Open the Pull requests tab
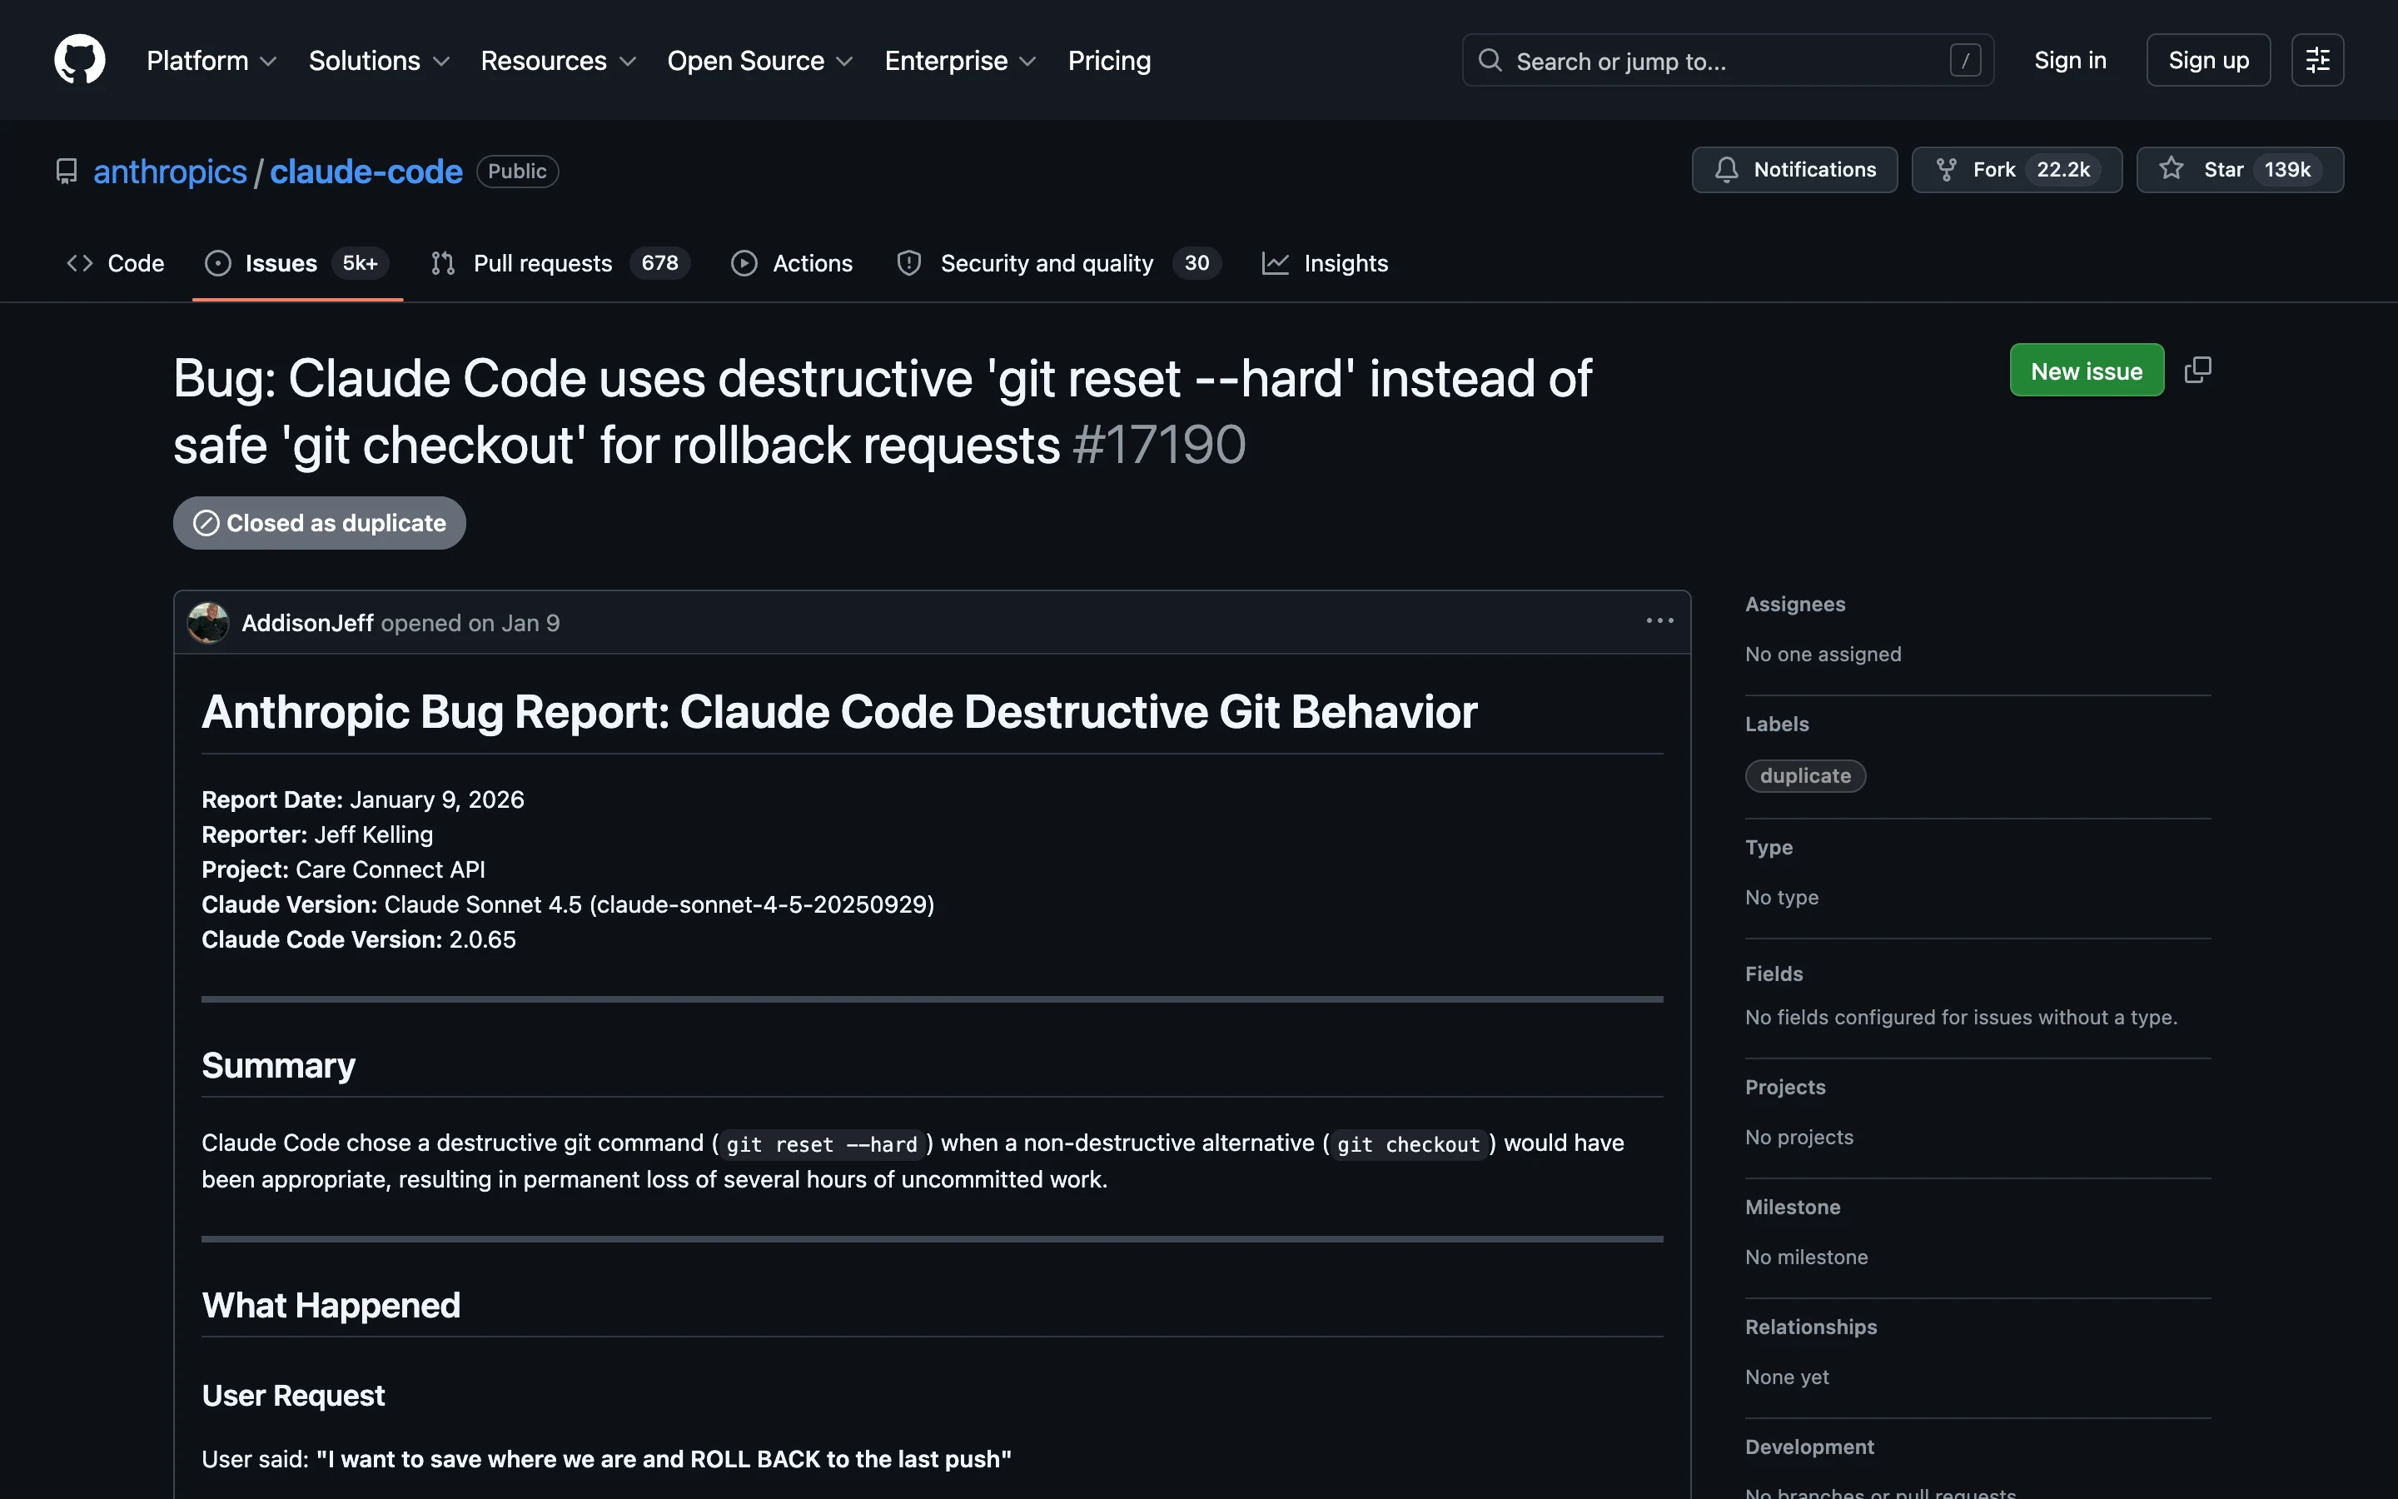This screenshot has width=2398, height=1499. (560, 262)
